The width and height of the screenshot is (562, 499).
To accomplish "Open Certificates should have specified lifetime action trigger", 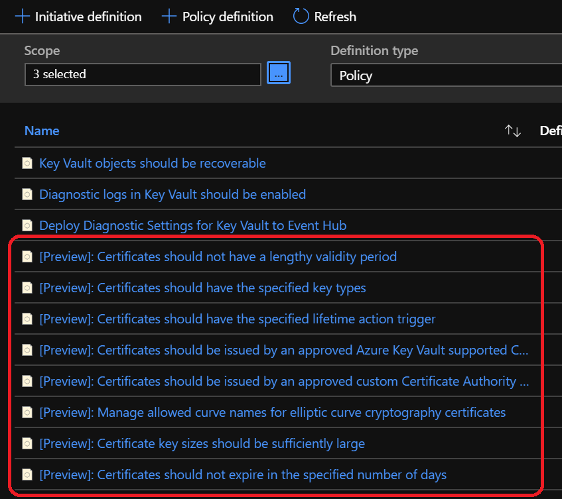I will coord(237,319).
